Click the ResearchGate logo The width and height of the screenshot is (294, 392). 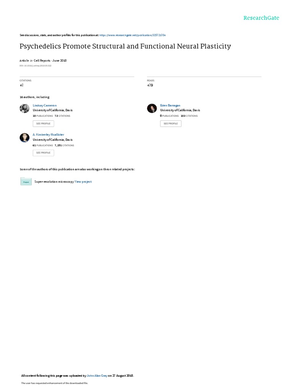pyautogui.click(x=261, y=18)
